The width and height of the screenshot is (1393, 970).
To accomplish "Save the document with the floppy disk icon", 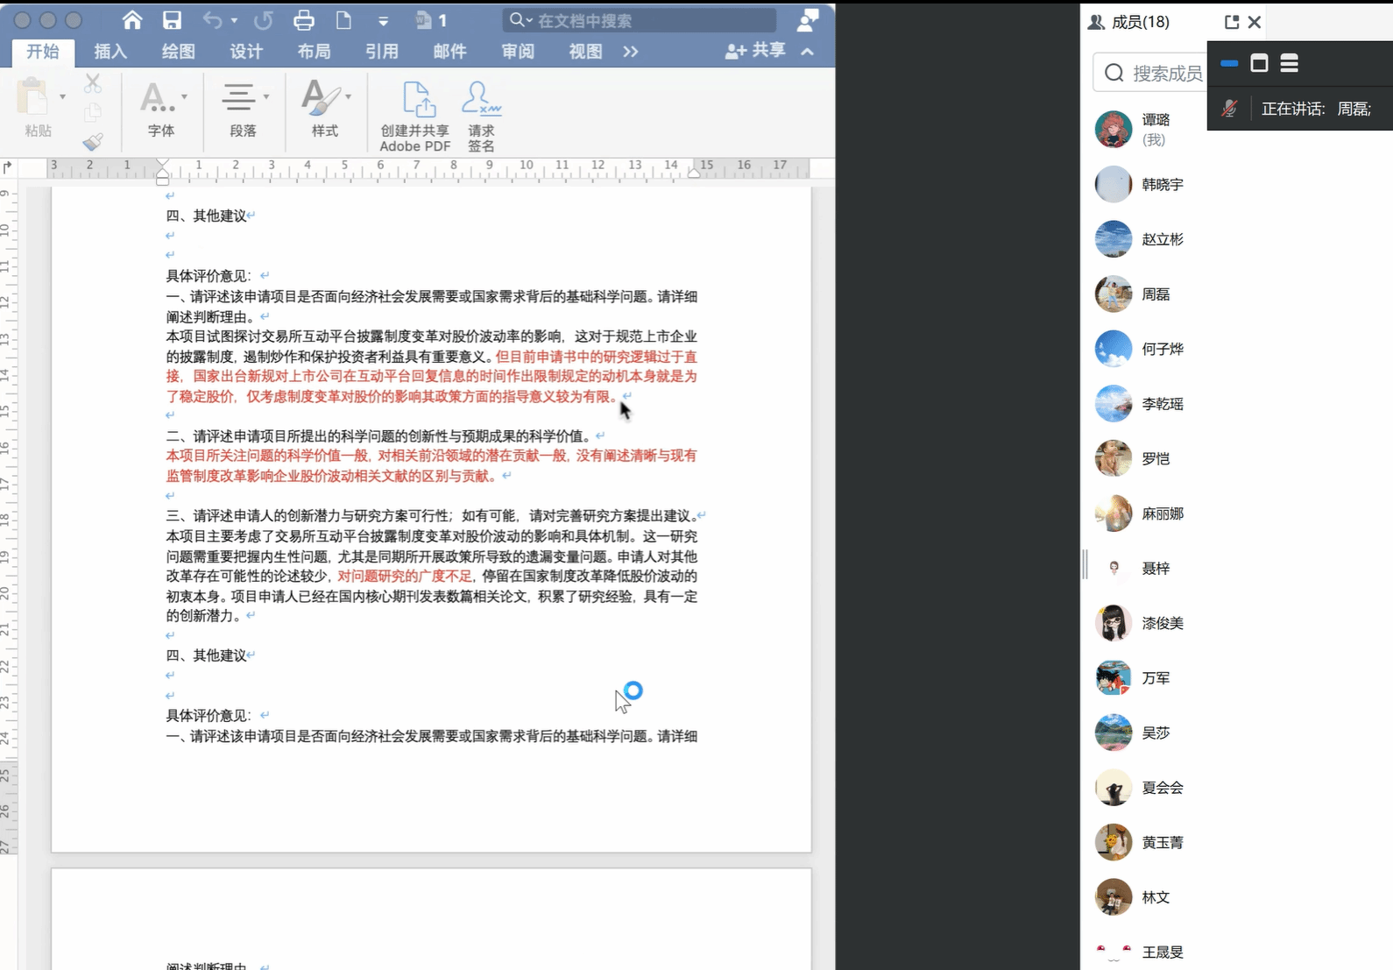I will point(172,20).
